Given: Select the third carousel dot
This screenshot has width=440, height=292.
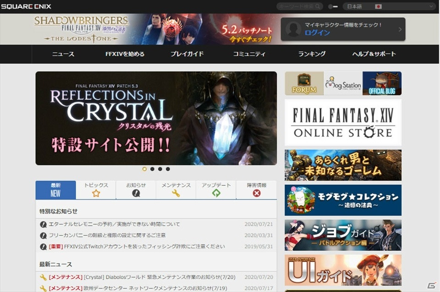Looking at the screenshot, I should click(x=160, y=169).
